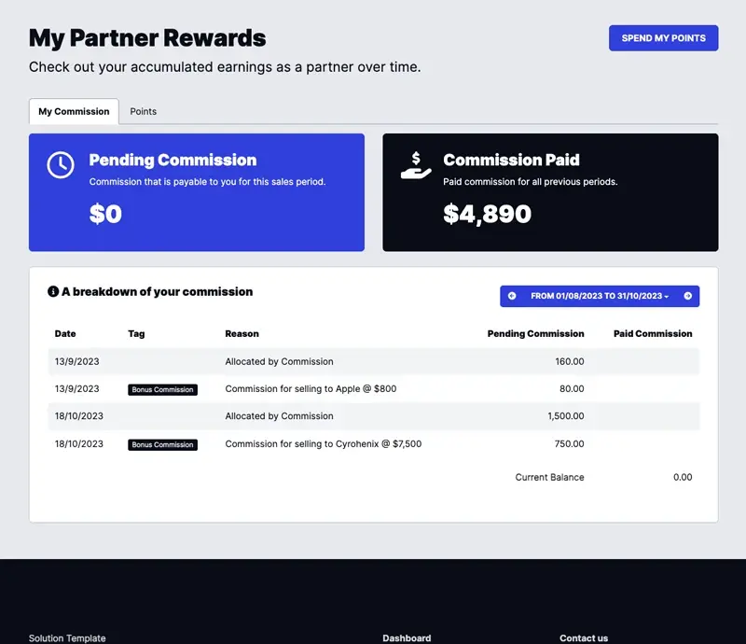Click the Paid Commission column header
This screenshot has width=746, height=644.
[653, 333]
